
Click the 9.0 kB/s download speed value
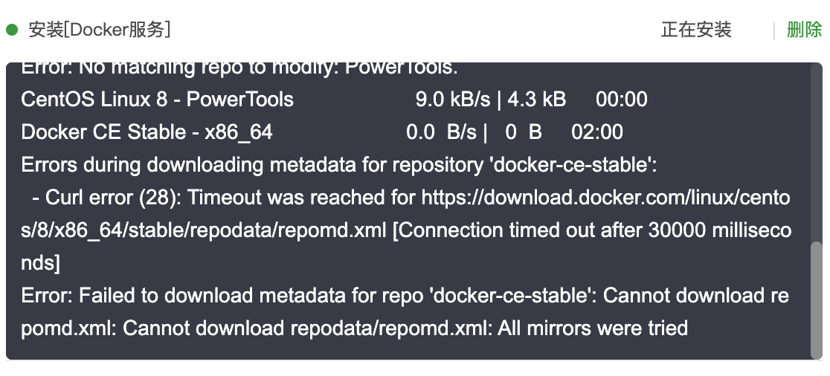453,100
